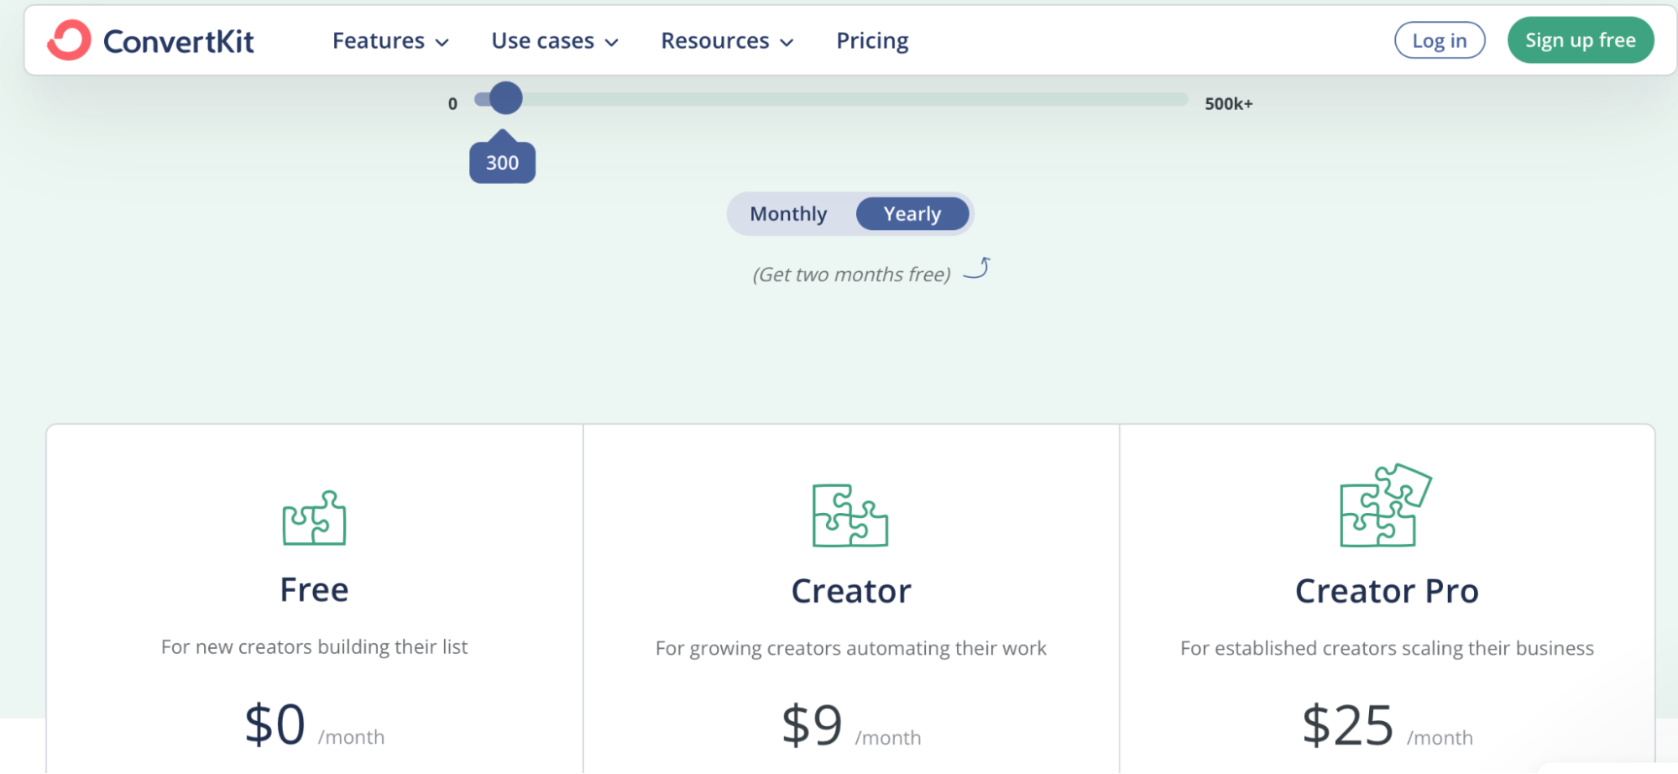
Task: Click the Log in button
Action: coord(1440,40)
